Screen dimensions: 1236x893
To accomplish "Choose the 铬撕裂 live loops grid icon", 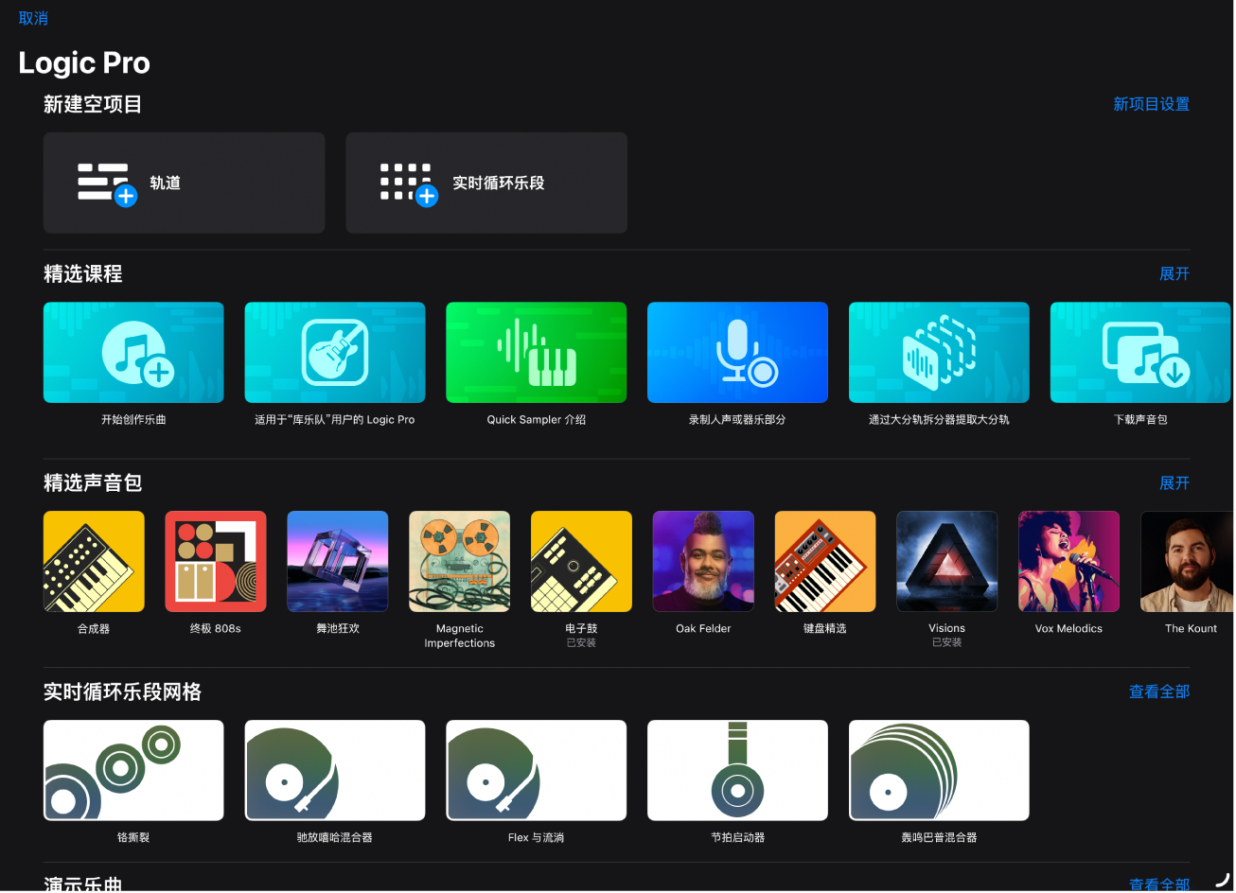I will click(x=133, y=770).
